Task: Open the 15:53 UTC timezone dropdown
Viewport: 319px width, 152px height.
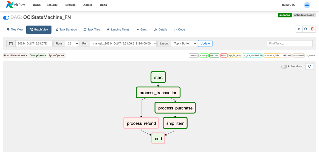Action: click(290, 5)
